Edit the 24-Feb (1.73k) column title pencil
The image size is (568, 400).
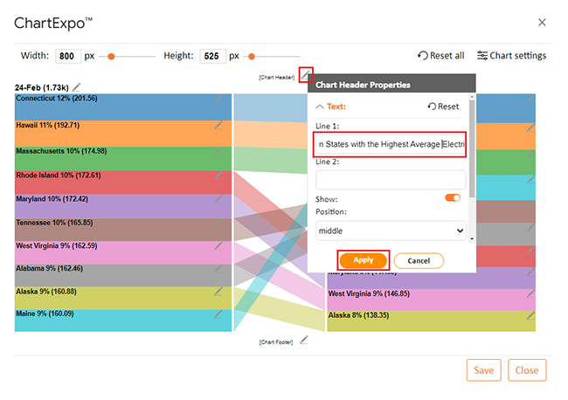click(76, 87)
